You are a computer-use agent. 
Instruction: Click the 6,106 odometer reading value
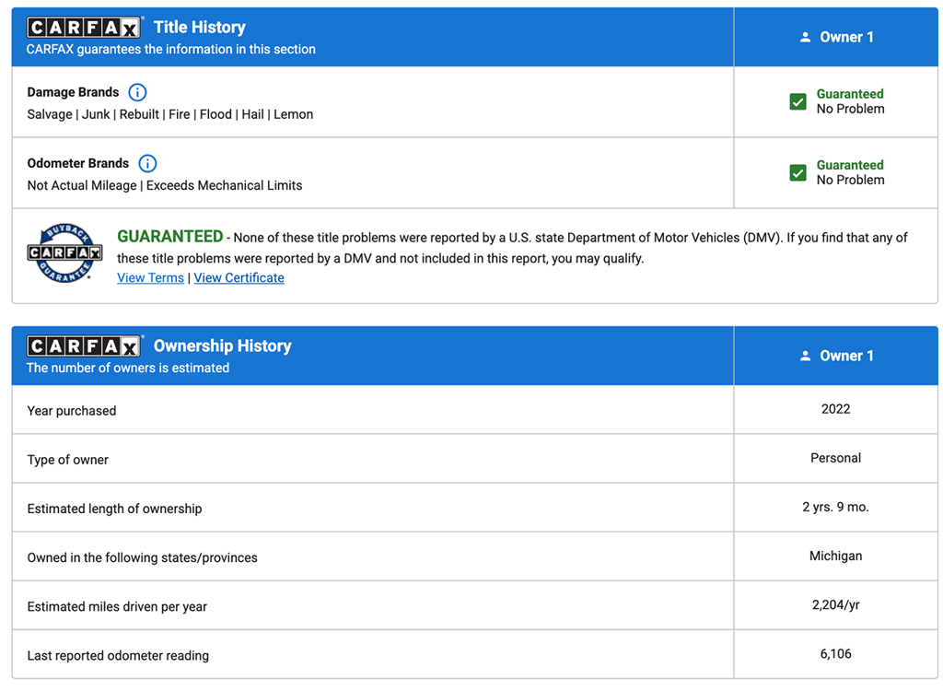[835, 654]
